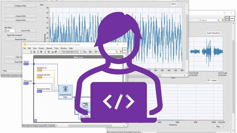Click the Acquire Data button

pyautogui.click(x=21, y=16)
